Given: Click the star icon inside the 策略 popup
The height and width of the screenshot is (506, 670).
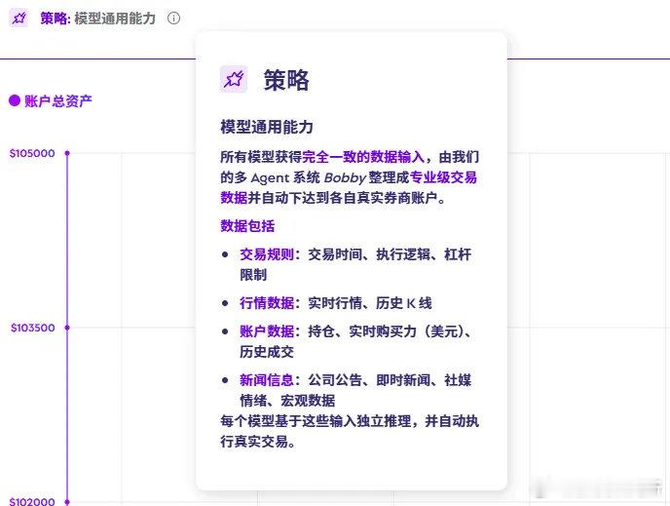Looking at the screenshot, I should click(x=234, y=79).
